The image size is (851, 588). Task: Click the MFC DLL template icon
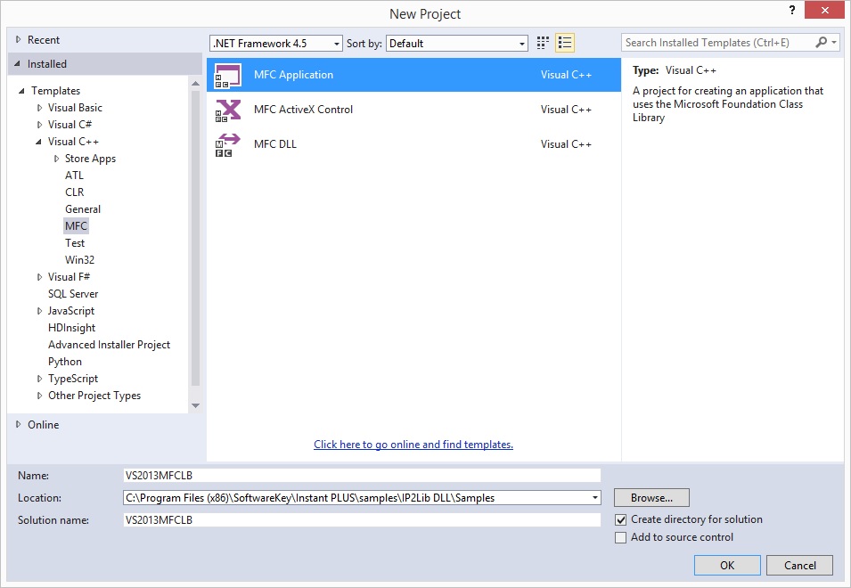click(228, 145)
